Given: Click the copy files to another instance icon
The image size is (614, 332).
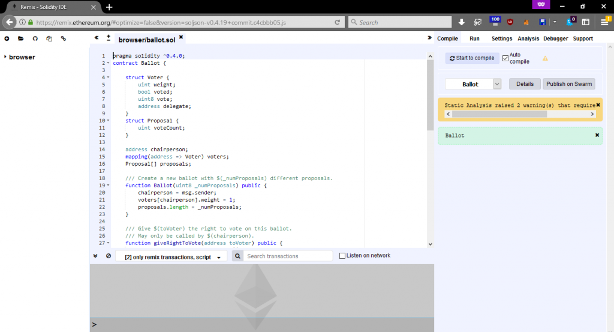Looking at the screenshot, I should coord(49,38).
